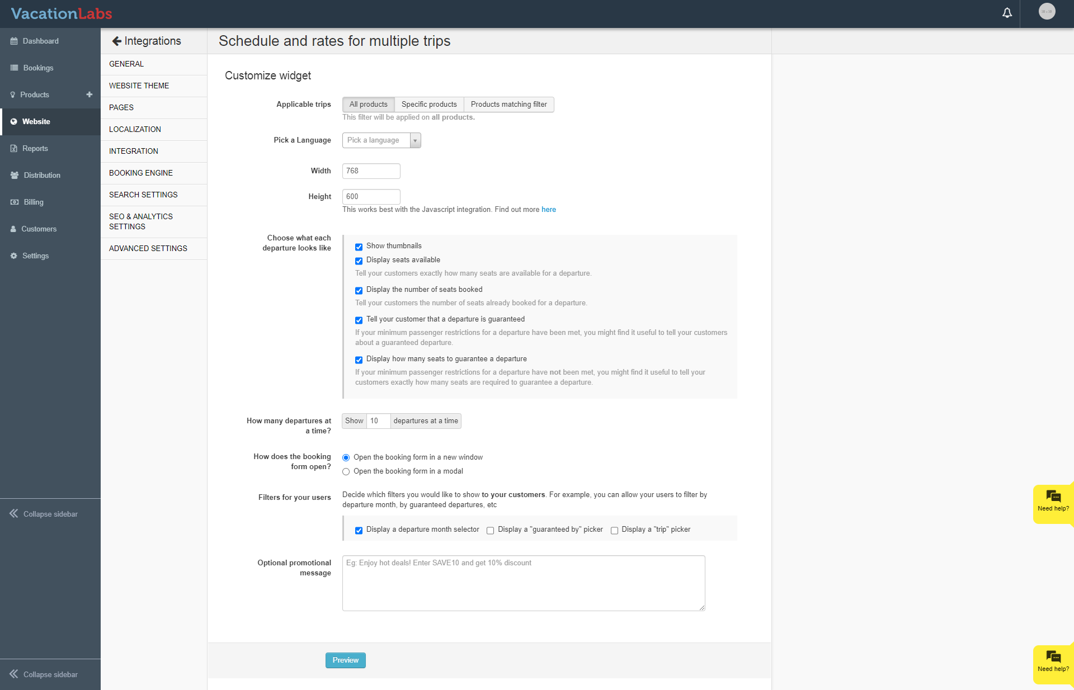Click into the Width input field
The height and width of the screenshot is (690, 1074).
click(371, 171)
